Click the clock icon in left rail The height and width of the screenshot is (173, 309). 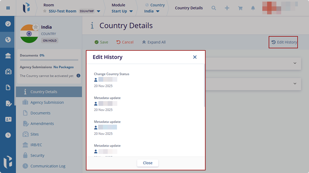8,135
